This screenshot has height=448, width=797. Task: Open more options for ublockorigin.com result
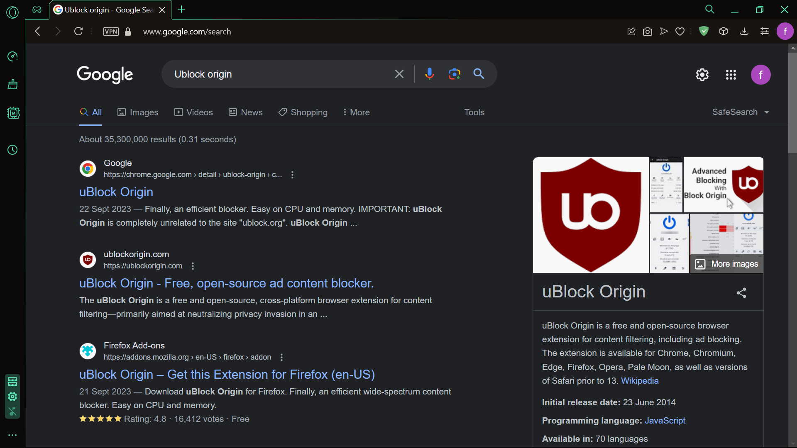[193, 266]
